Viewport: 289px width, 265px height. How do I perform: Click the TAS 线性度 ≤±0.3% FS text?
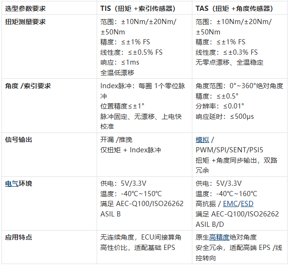point(226,52)
